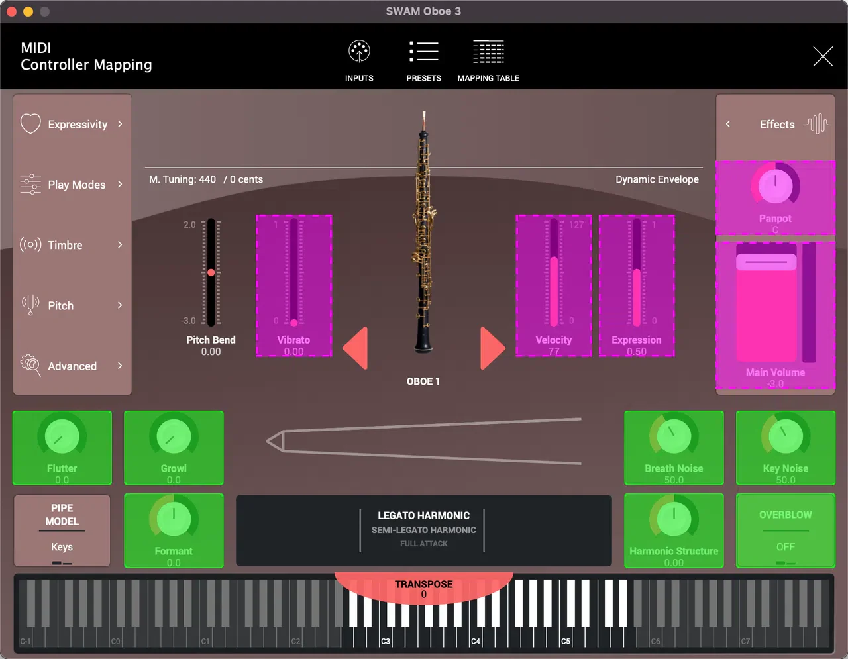The image size is (848, 659).
Task: Click the Main Volume value -3.0
Action: 775,384
